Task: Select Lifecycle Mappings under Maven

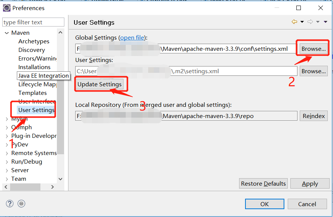Action: click(37, 84)
